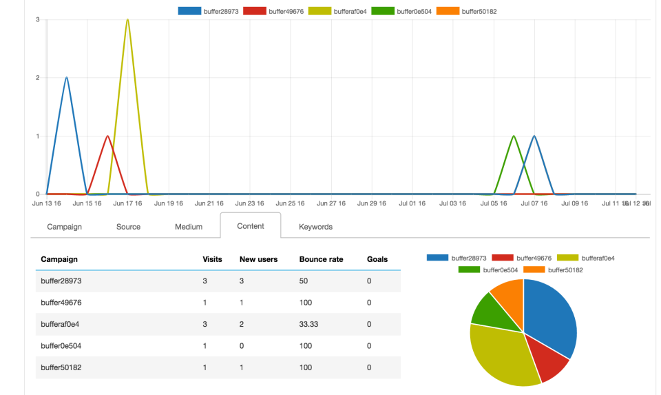Click the Jun 13 16 axis label
Screen dimensions: 661x395
click(46, 203)
